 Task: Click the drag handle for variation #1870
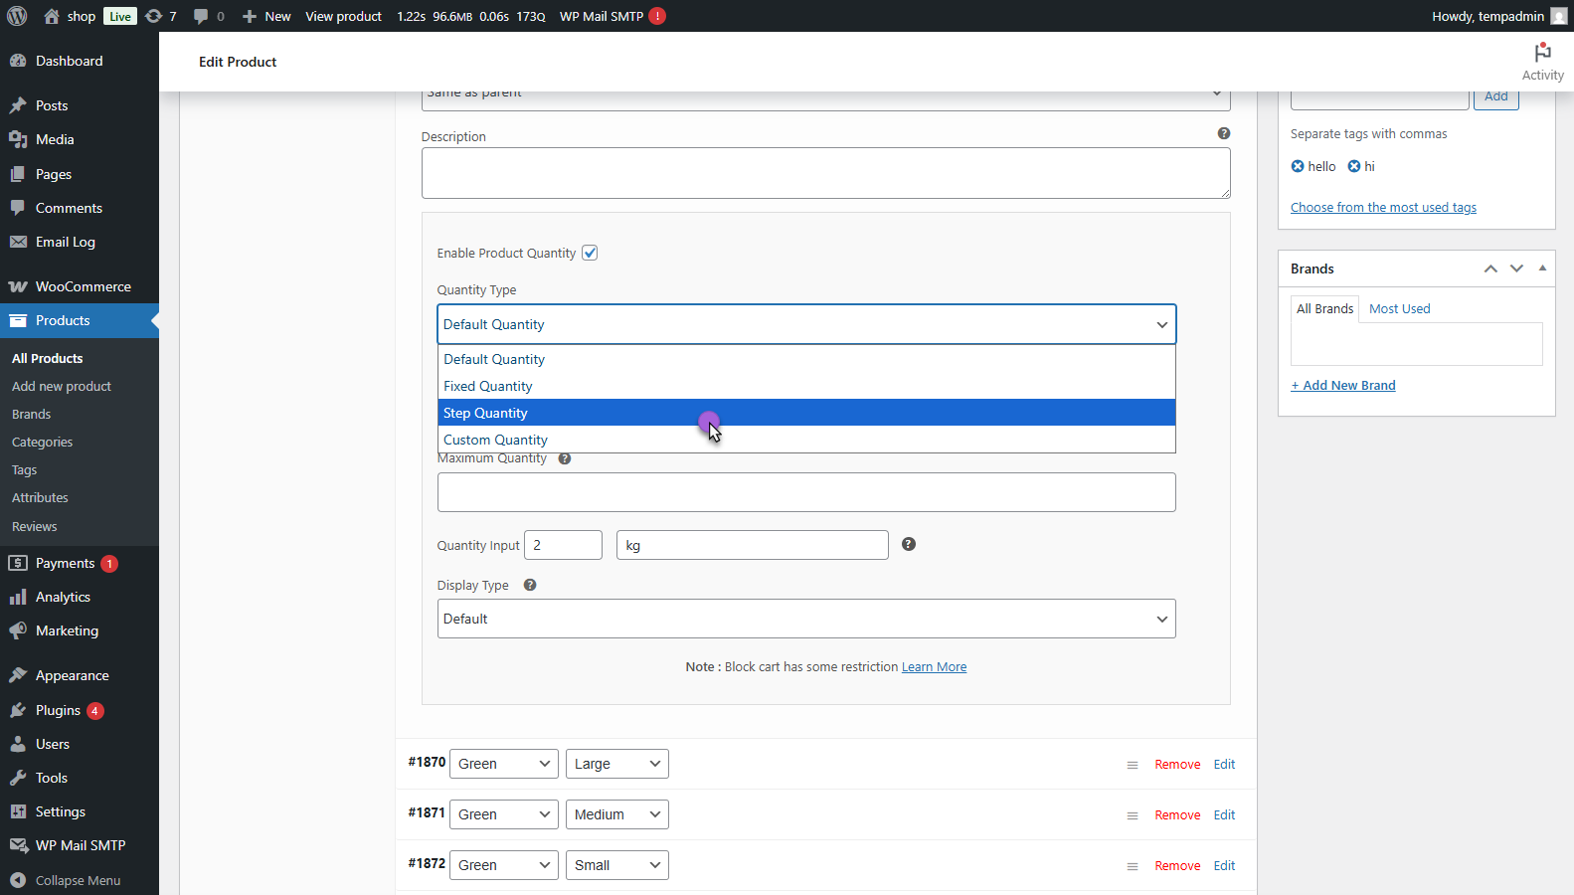(1132, 765)
